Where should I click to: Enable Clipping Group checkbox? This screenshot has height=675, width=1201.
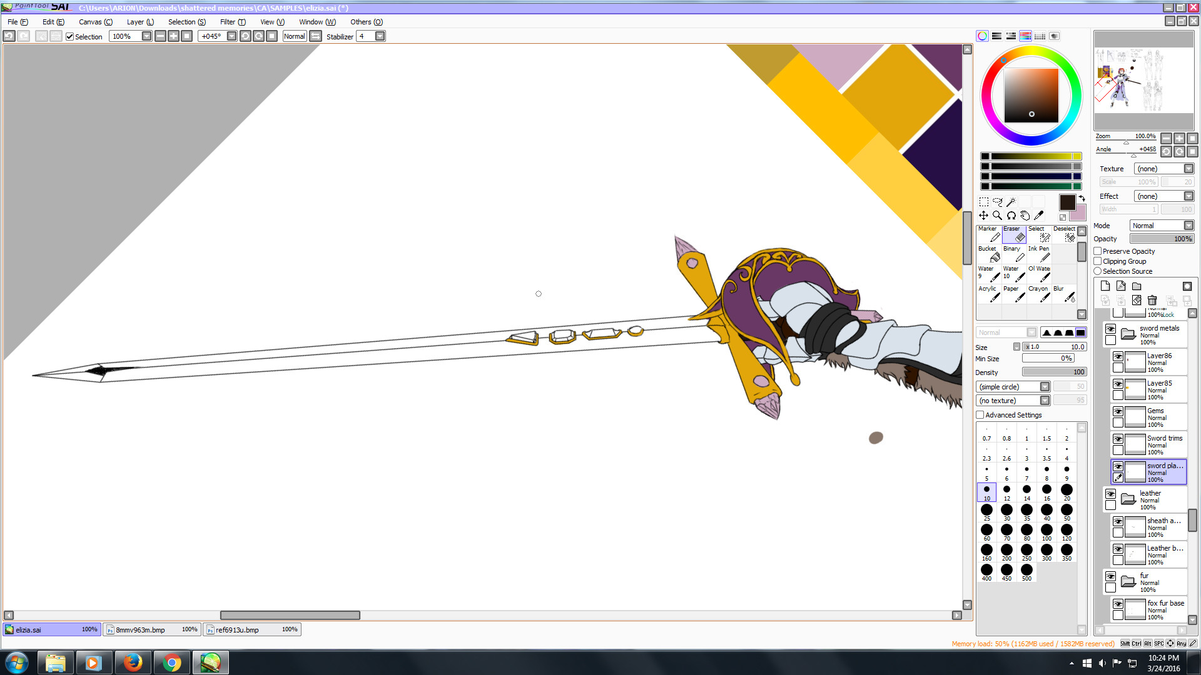1098,261
